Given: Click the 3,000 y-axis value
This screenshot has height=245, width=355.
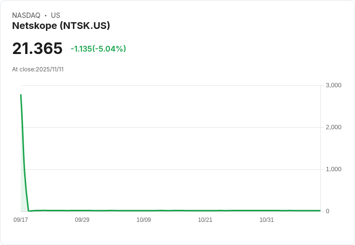Looking at the screenshot, I should (x=333, y=85).
